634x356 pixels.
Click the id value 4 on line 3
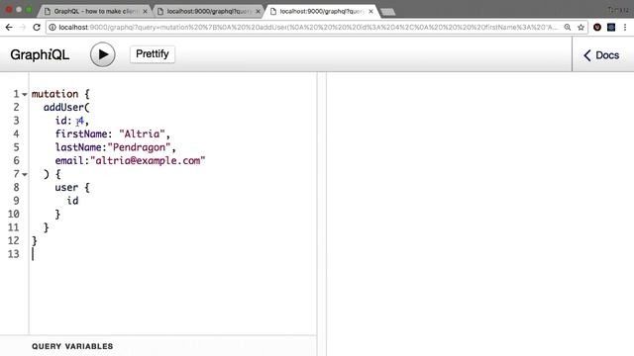(x=81, y=121)
